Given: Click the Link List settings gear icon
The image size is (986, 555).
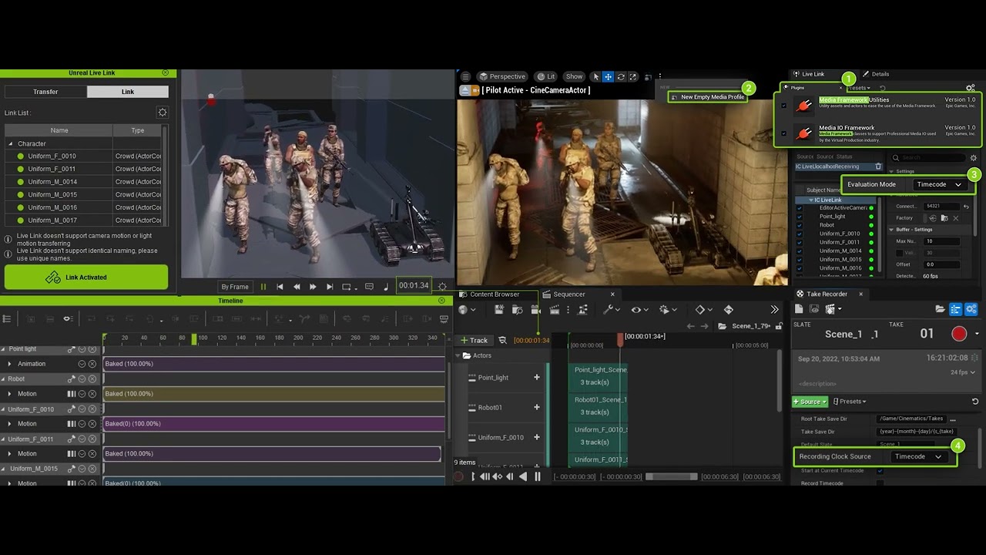Looking at the screenshot, I should pyautogui.click(x=163, y=113).
